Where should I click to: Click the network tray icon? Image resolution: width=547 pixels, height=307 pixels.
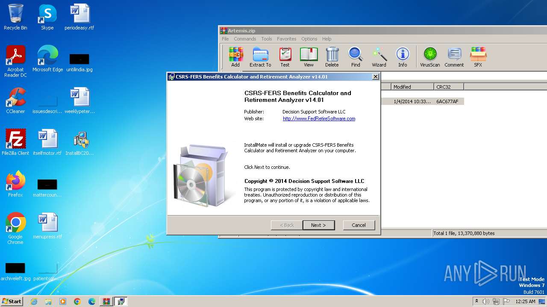click(496, 301)
